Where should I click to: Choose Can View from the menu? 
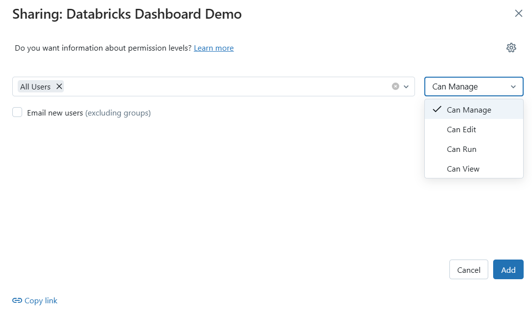(x=463, y=169)
